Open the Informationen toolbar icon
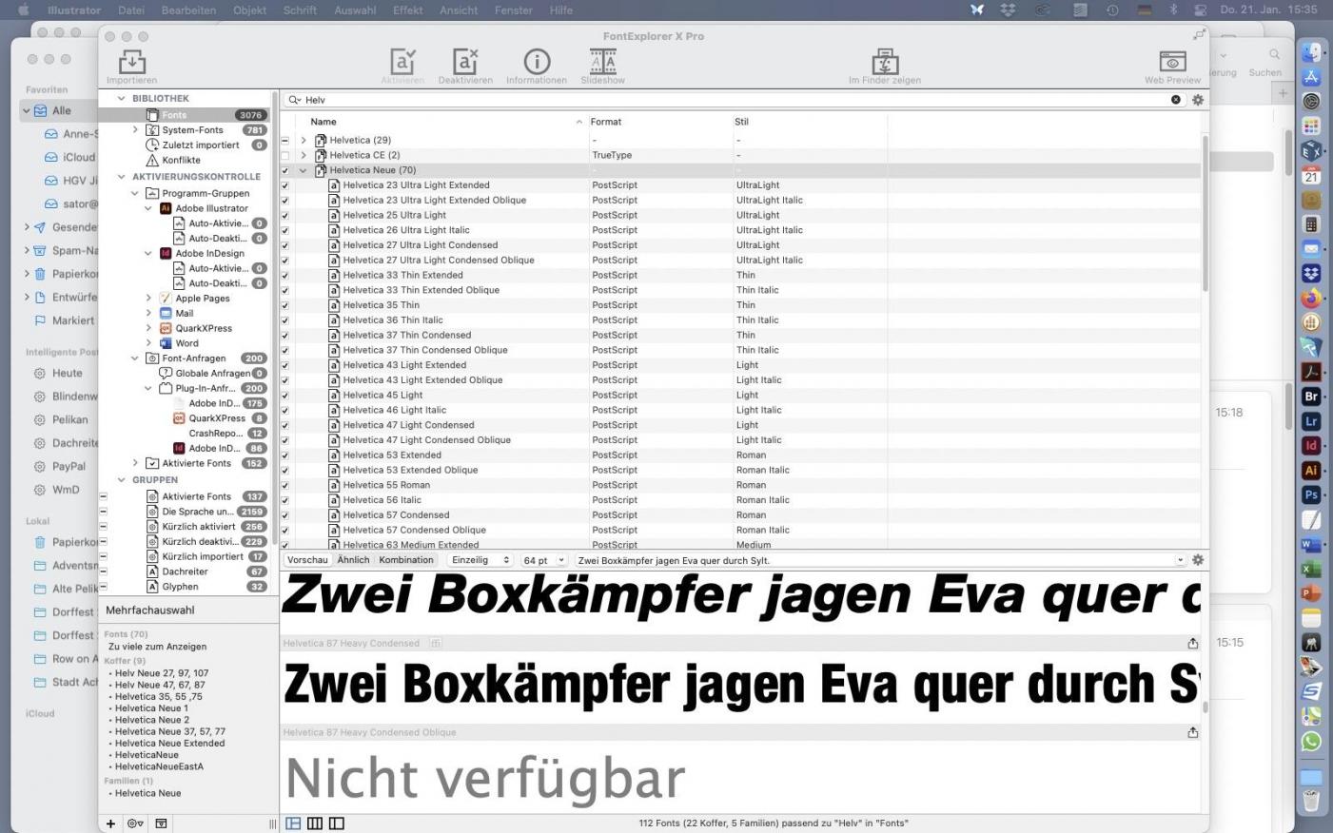 [x=537, y=63]
